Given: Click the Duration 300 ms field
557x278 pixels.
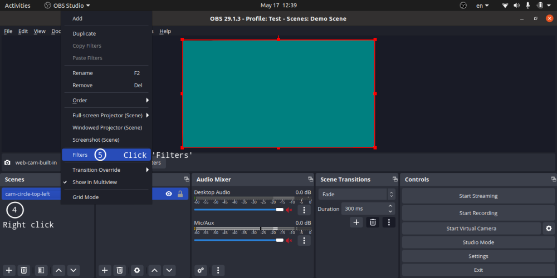Looking at the screenshot, I should coord(368,209).
